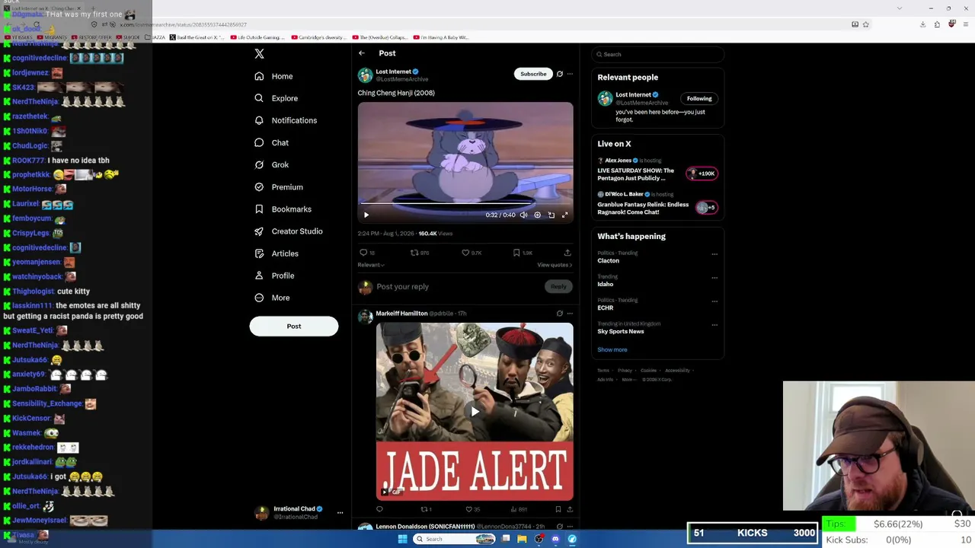Bookmark Markeiff Hamilton's reply

558,509
